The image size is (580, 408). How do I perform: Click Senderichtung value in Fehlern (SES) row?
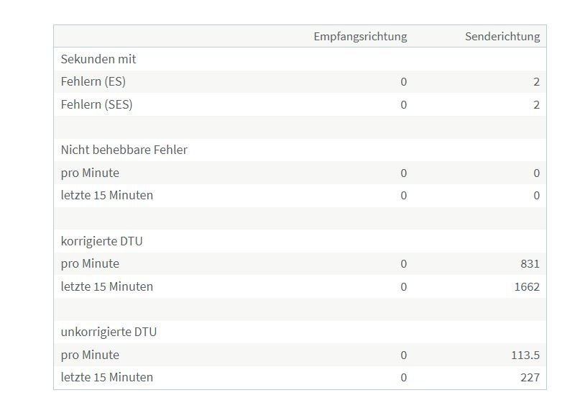[x=536, y=104]
